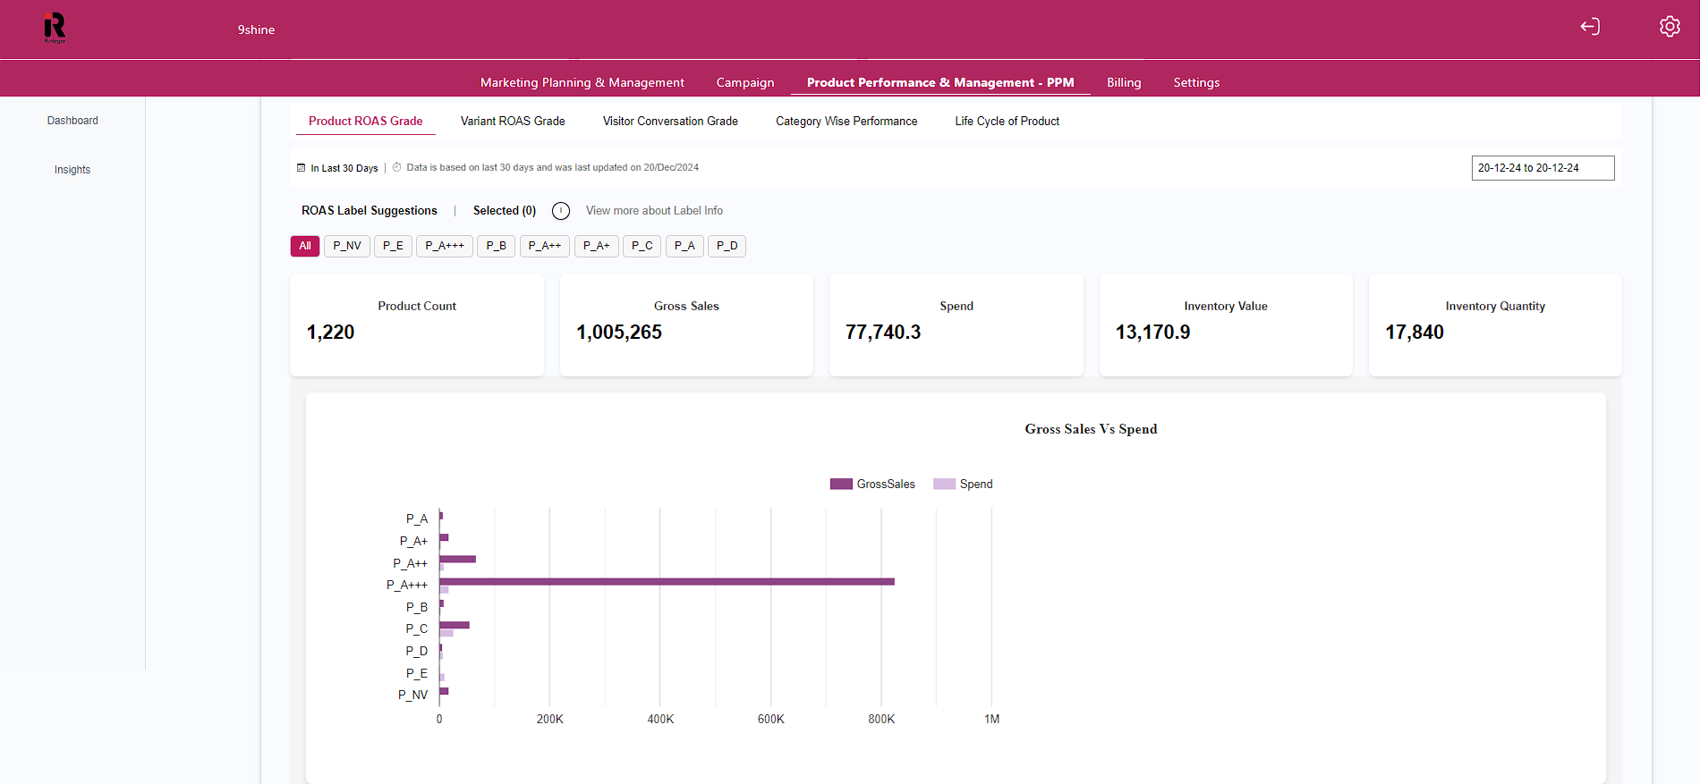This screenshot has height=784, width=1700.
Task: Filter by the P_A+ label
Action: point(597,246)
